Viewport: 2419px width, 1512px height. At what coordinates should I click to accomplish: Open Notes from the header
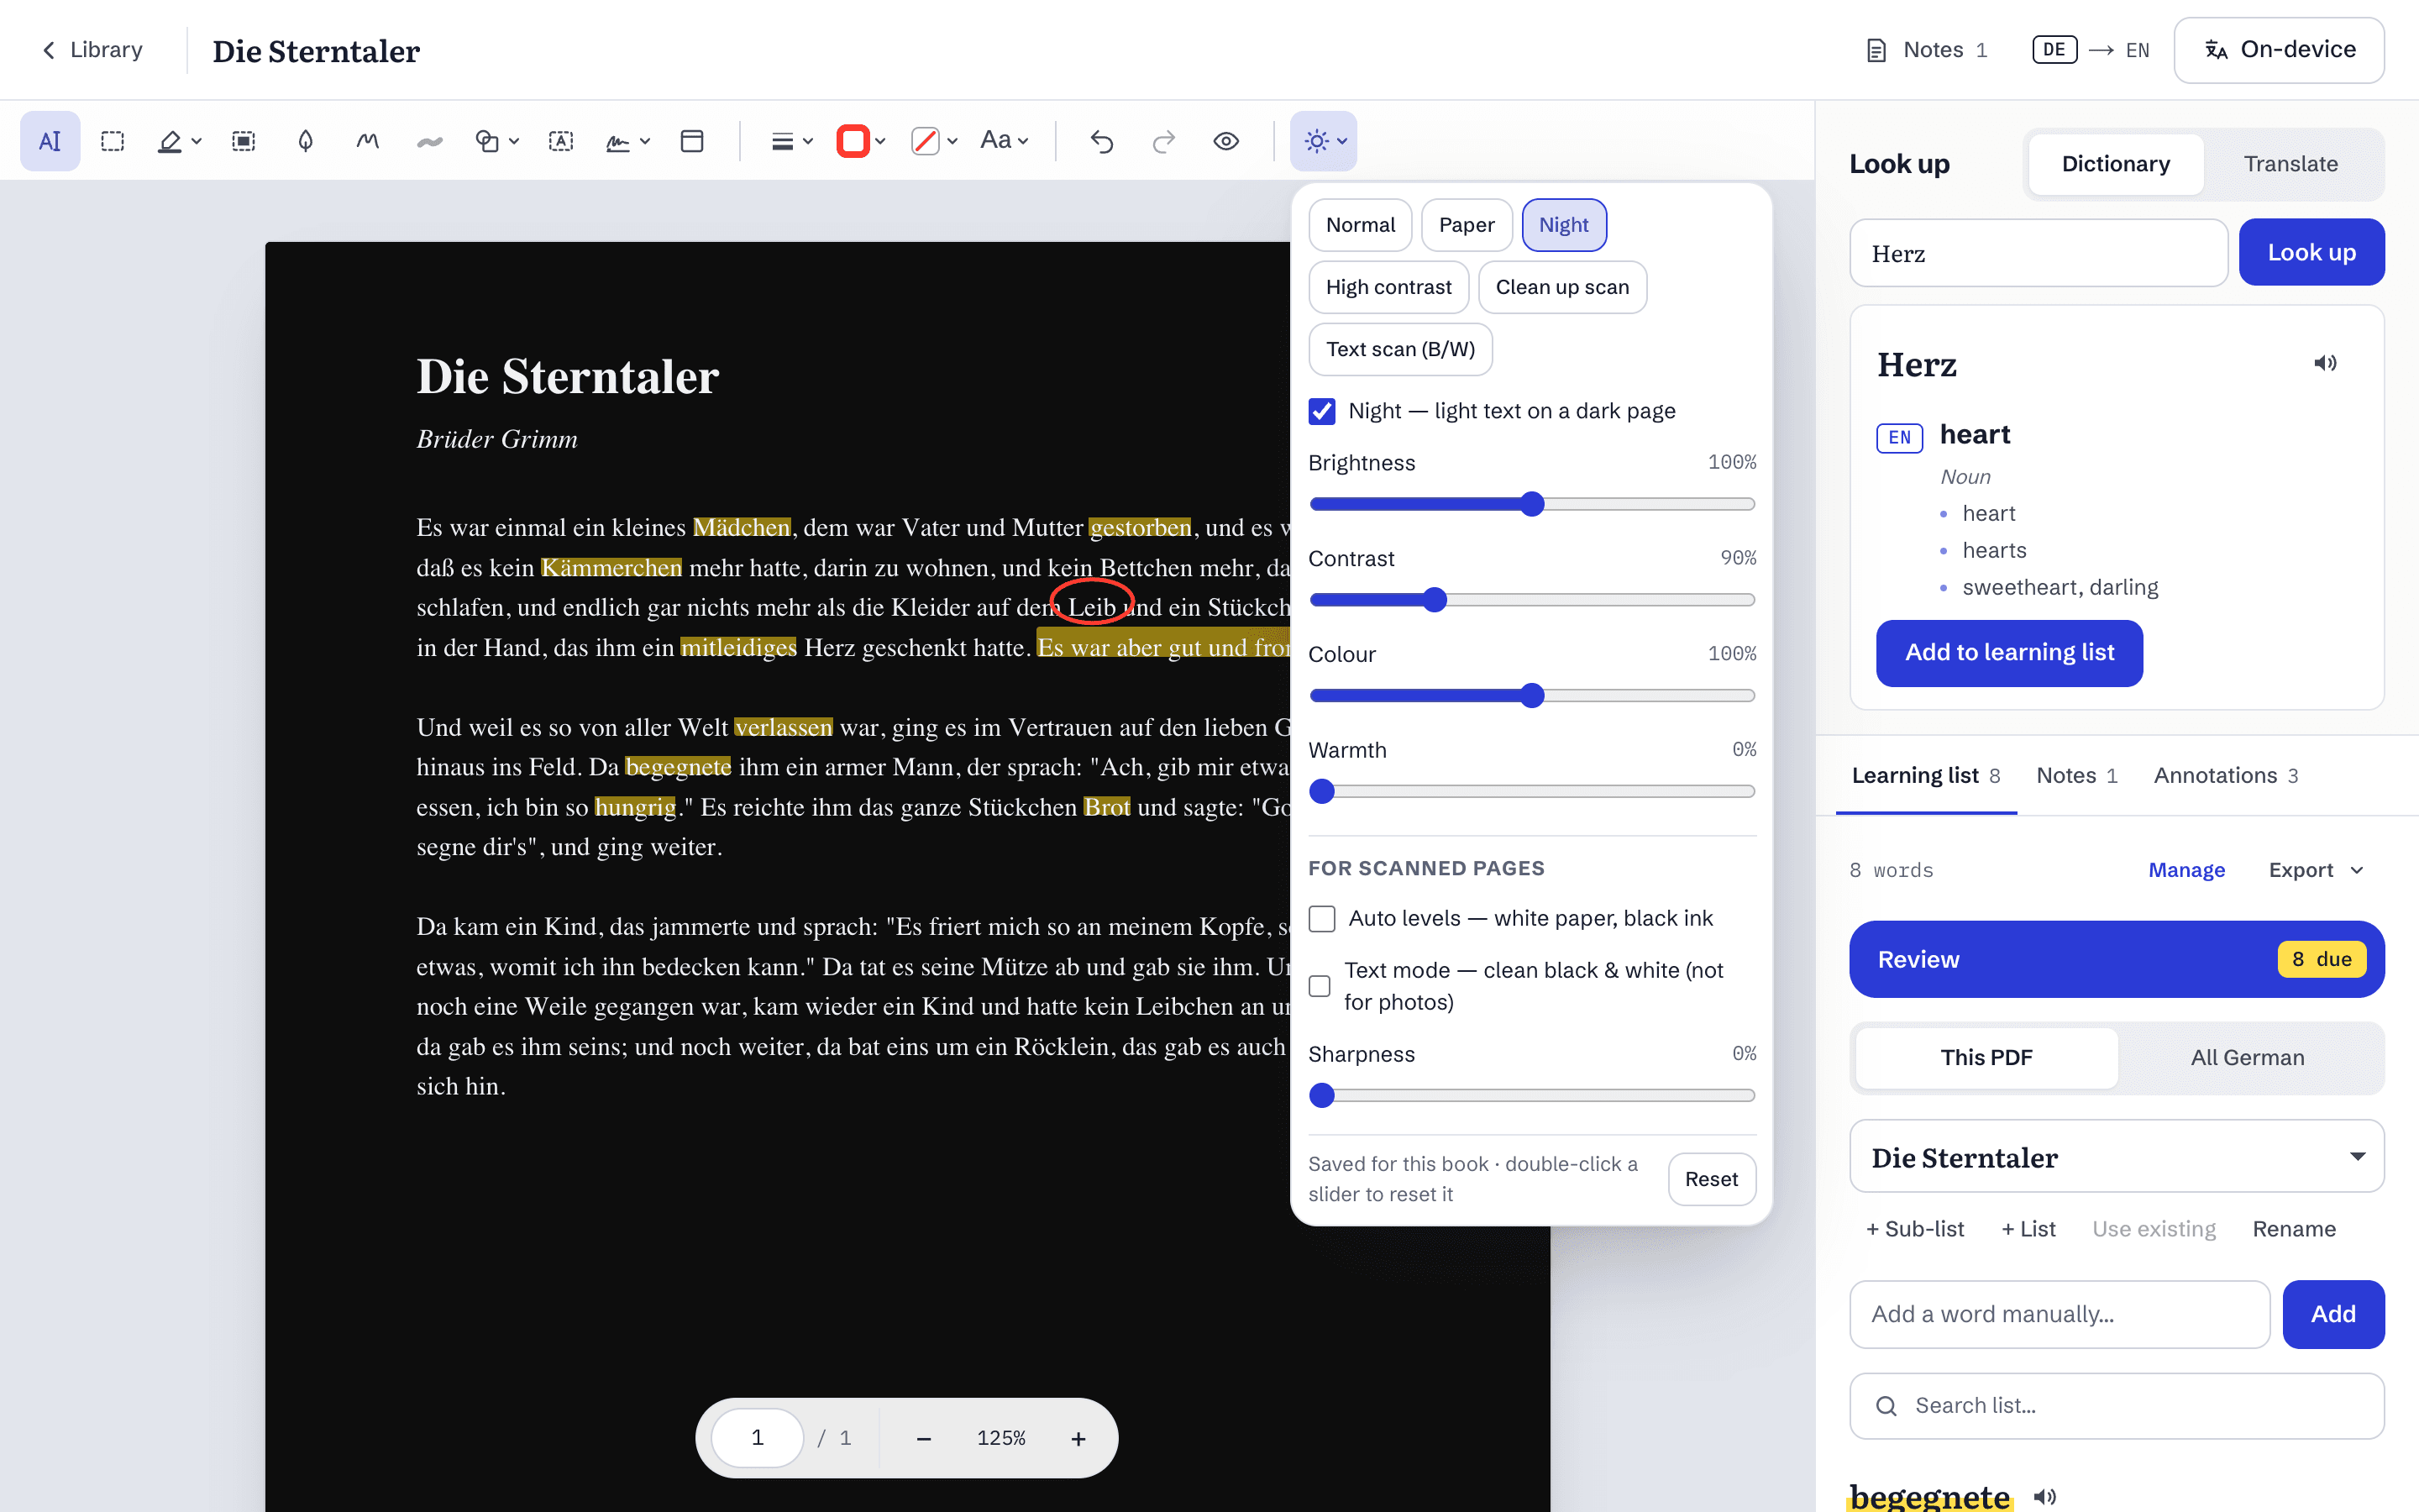click(1927, 50)
